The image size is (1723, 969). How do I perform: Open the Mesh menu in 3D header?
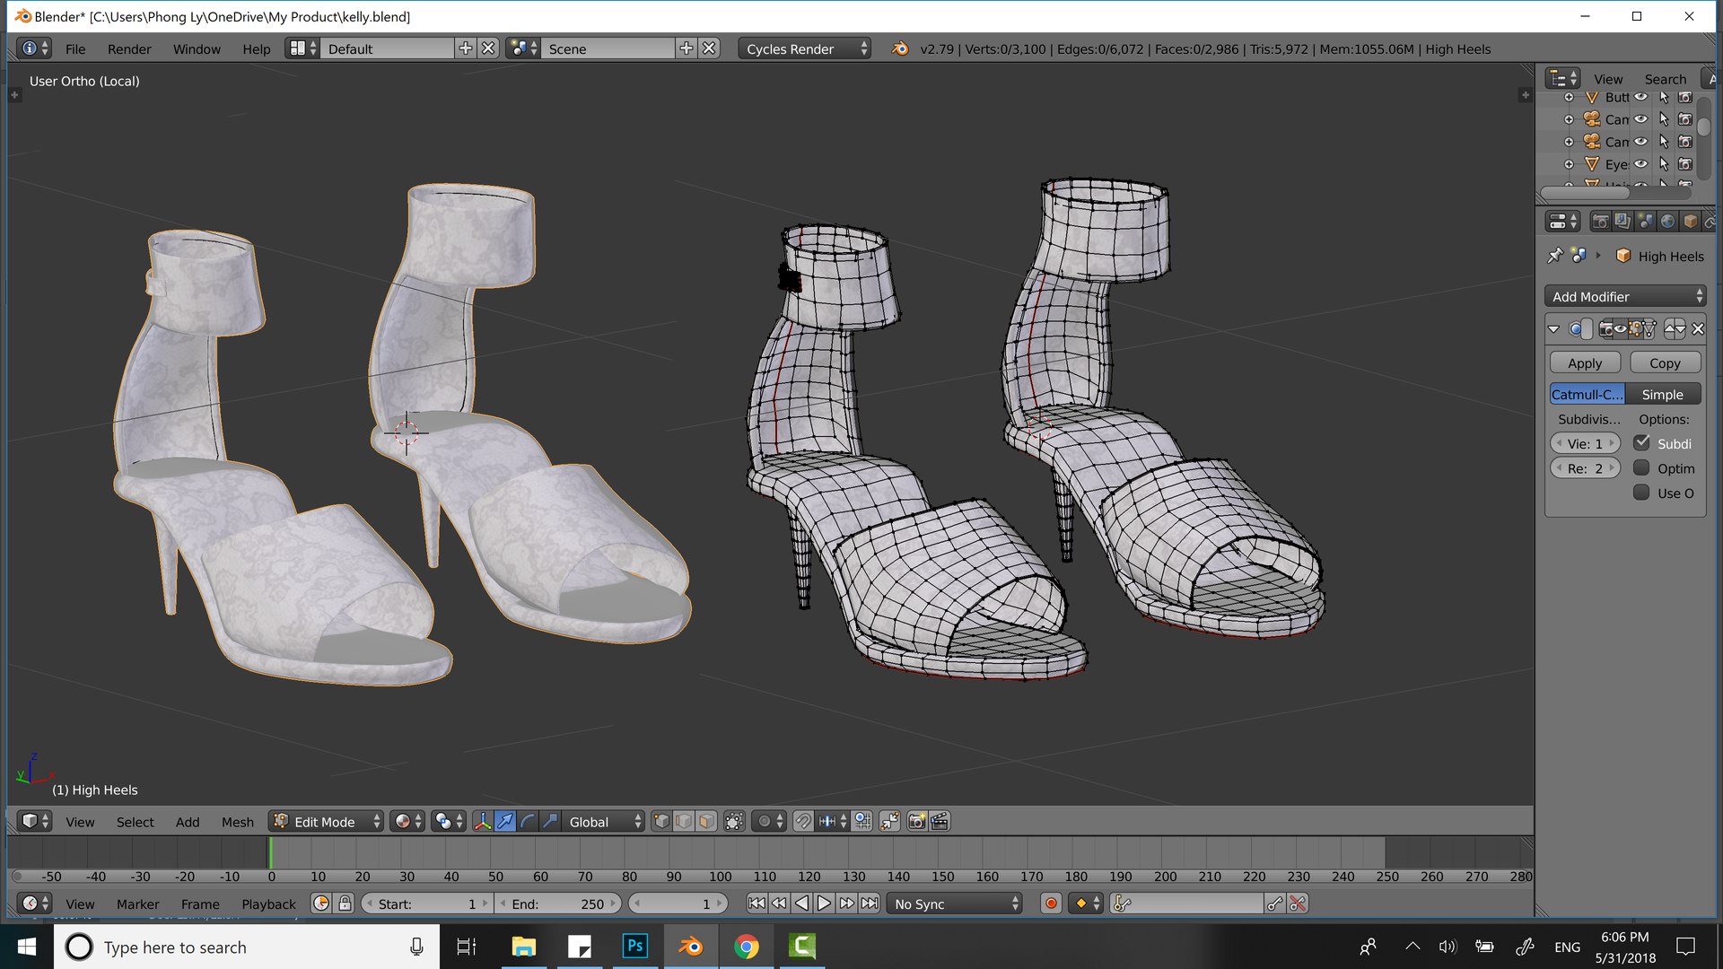pos(237,821)
